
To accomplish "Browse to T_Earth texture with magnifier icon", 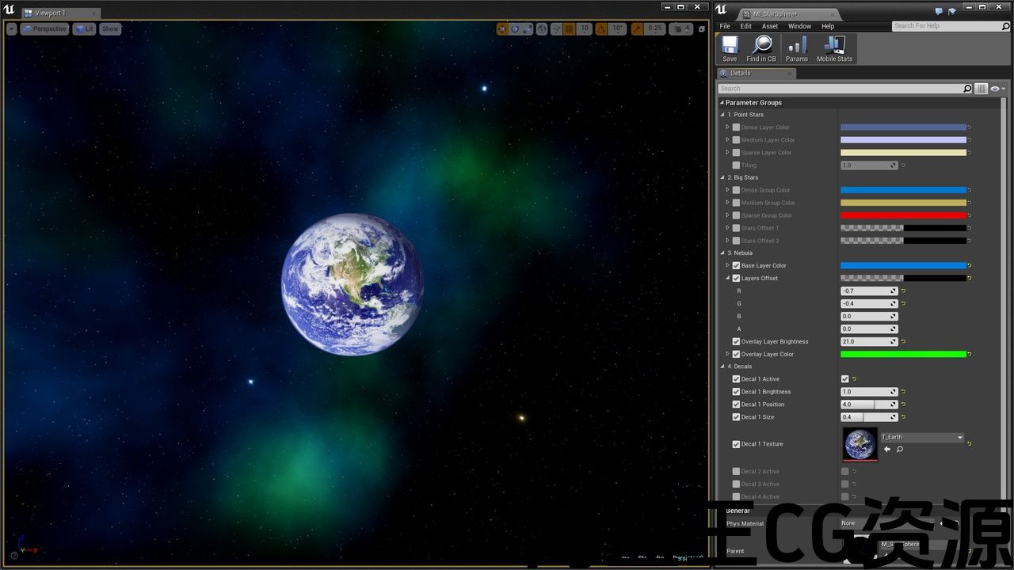I will 900,450.
